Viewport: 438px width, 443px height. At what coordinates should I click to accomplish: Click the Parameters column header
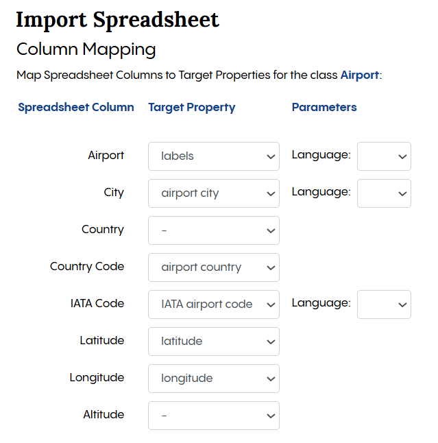click(324, 107)
